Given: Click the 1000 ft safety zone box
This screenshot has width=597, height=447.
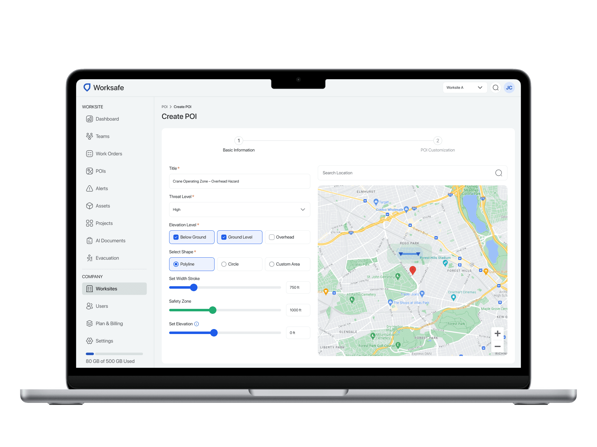Looking at the screenshot, I should tap(298, 310).
